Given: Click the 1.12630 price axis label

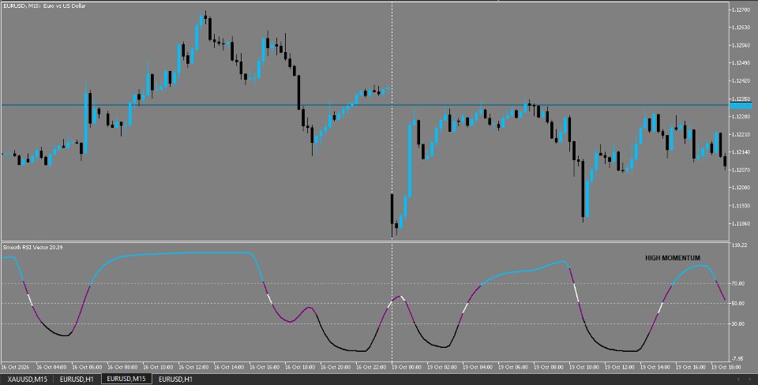Looking at the screenshot, I should point(741,28).
